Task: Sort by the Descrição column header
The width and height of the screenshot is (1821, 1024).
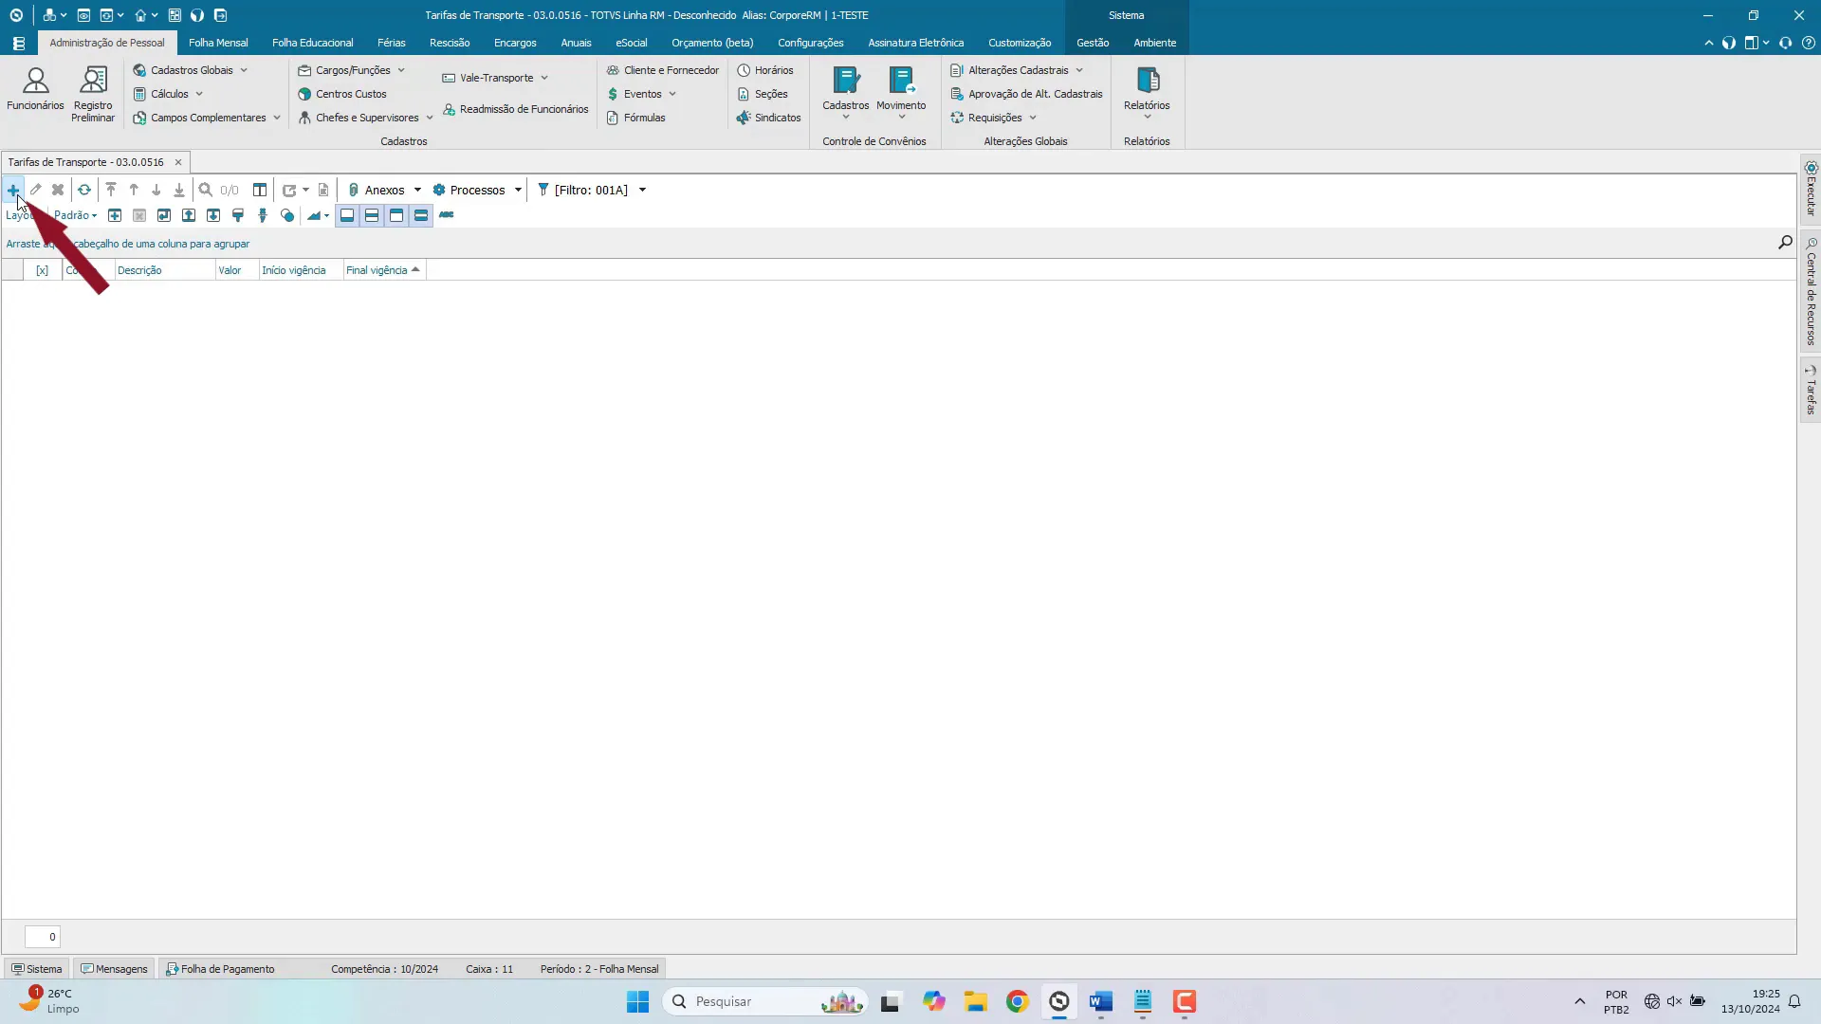Action: (x=165, y=270)
